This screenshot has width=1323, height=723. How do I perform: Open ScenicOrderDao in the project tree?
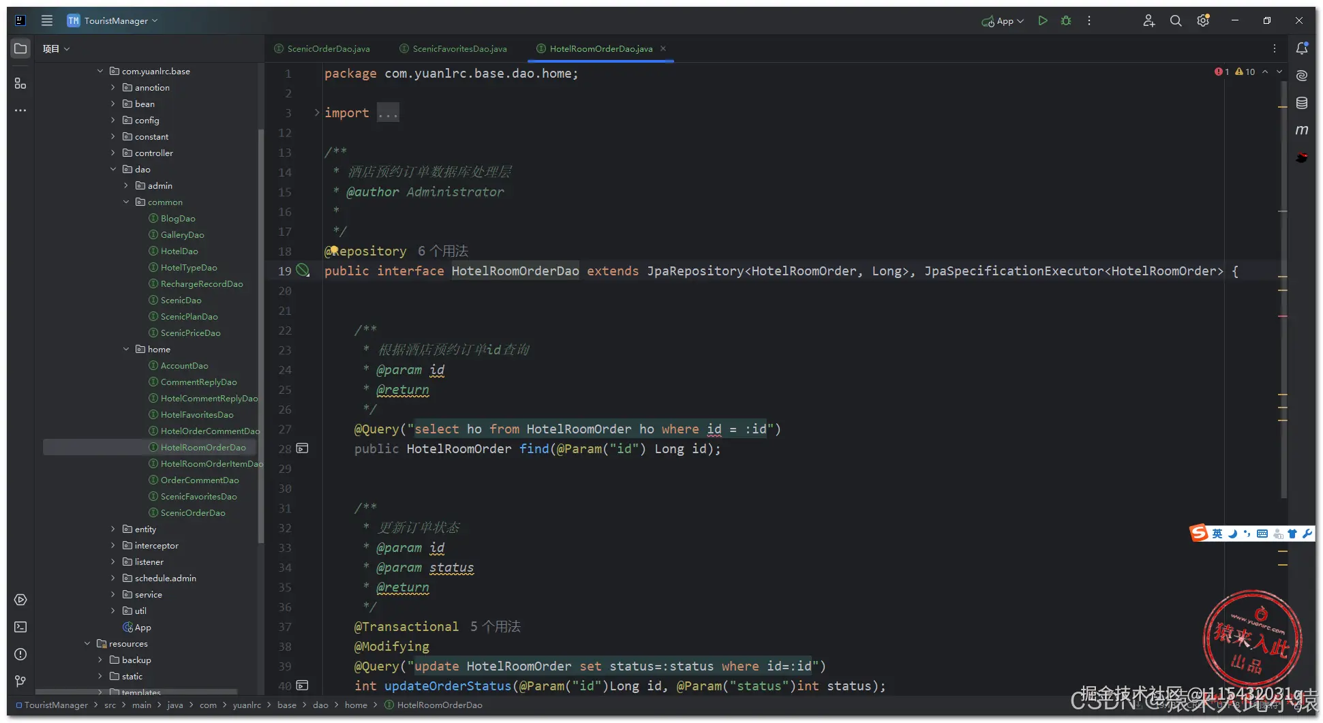click(x=187, y=512)
